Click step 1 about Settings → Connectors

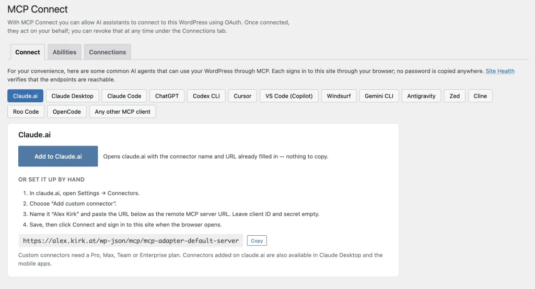click(84, 193)
